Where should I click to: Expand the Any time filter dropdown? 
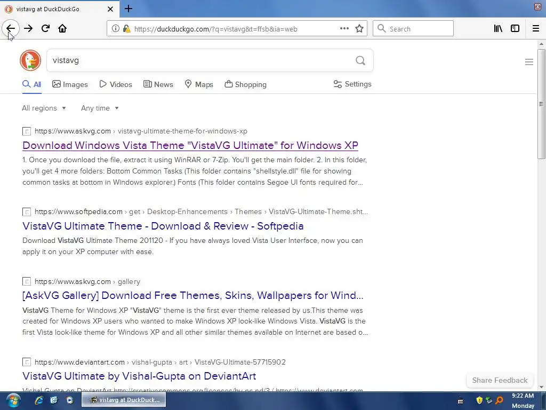(x=100, y=108)
